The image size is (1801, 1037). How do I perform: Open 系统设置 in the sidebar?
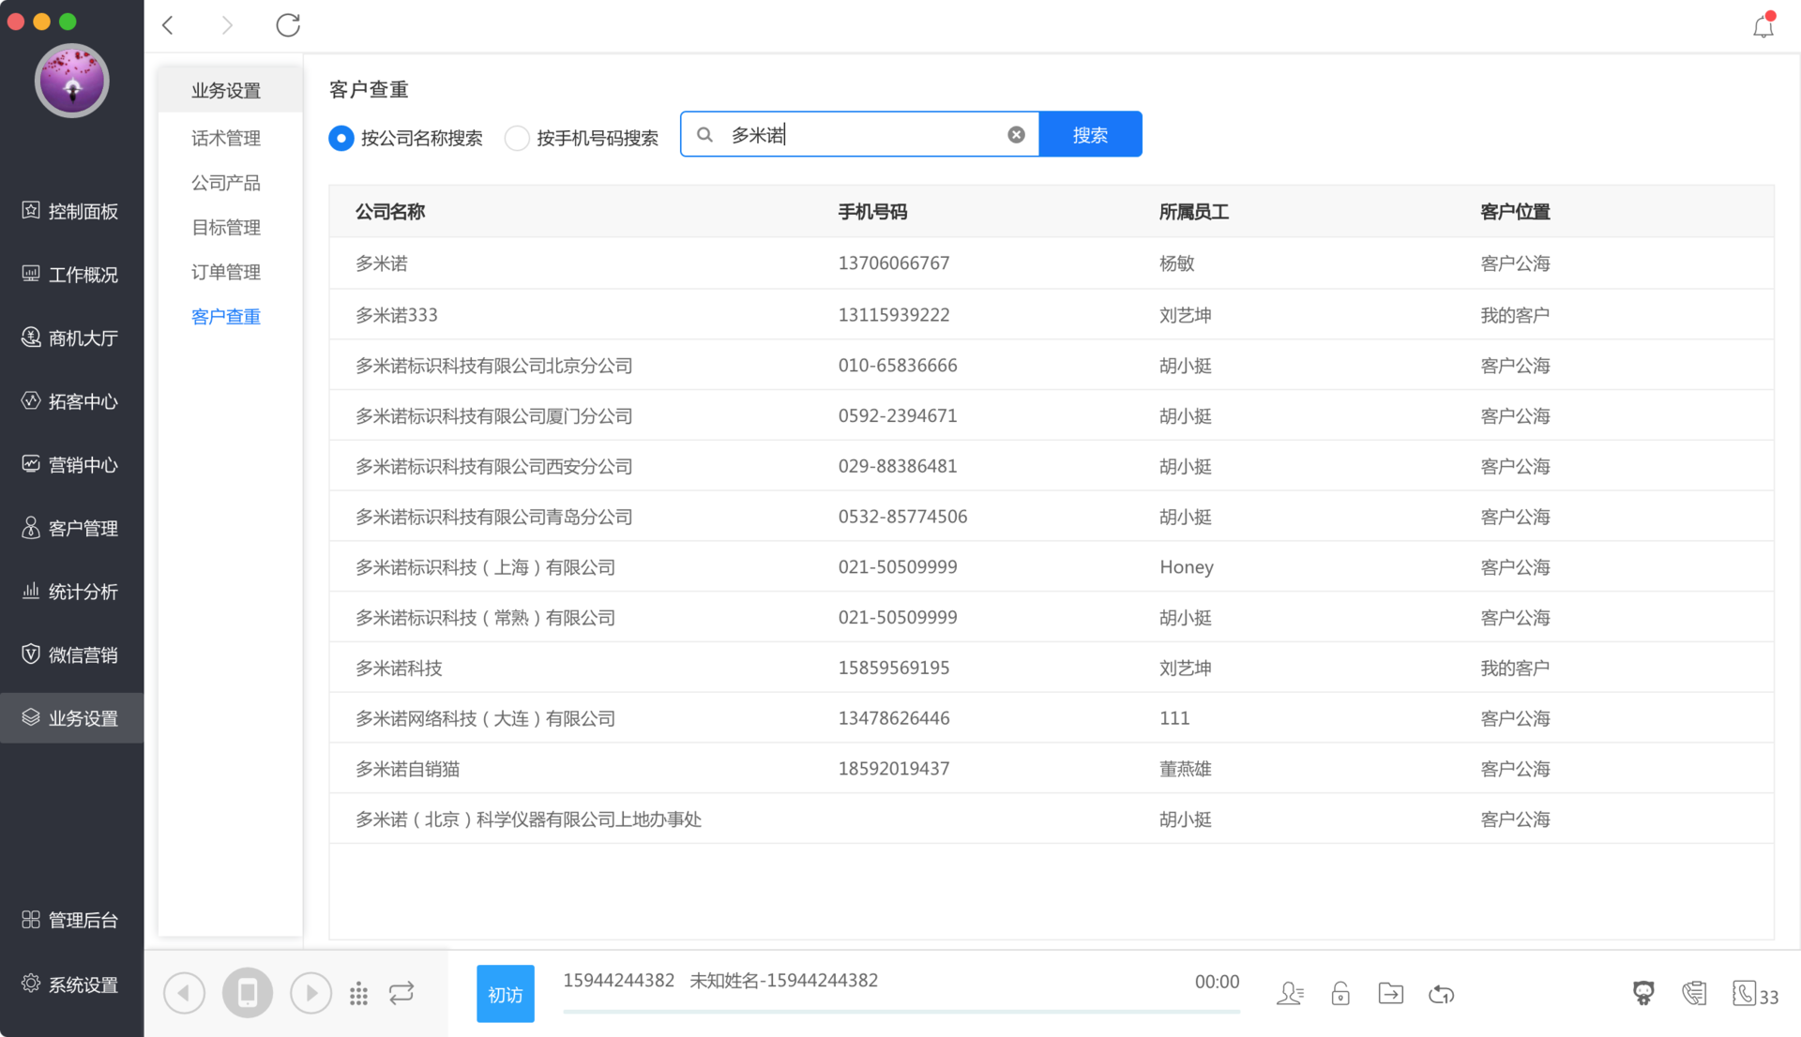(x=71, y=984)
